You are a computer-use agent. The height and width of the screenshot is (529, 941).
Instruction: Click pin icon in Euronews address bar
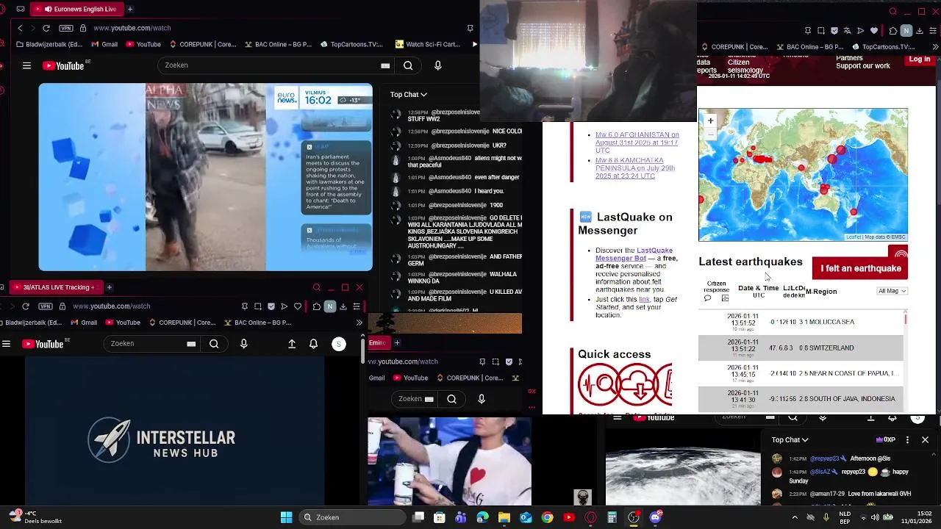470,28
